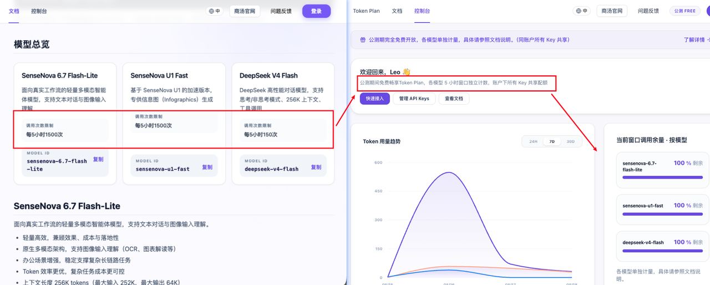Click the gift icon in the 公测期 banner
Screen dimensions: 710x285
[x=363, y=40]
